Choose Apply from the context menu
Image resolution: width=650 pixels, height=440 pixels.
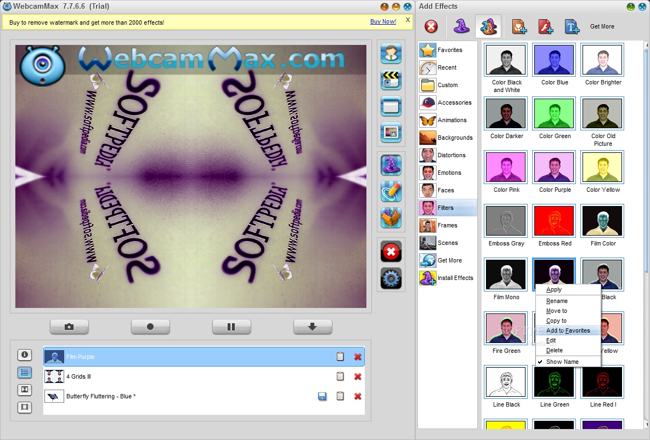click(568, 290)
